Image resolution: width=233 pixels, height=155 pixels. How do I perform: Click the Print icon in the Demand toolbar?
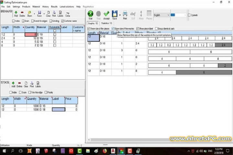(x=54, y=13)
